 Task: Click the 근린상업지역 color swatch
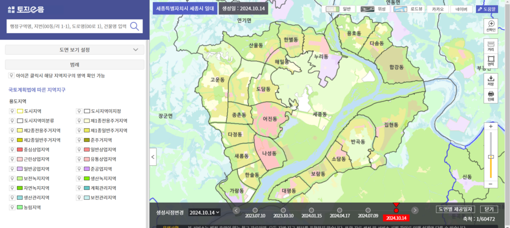(20, 159)
